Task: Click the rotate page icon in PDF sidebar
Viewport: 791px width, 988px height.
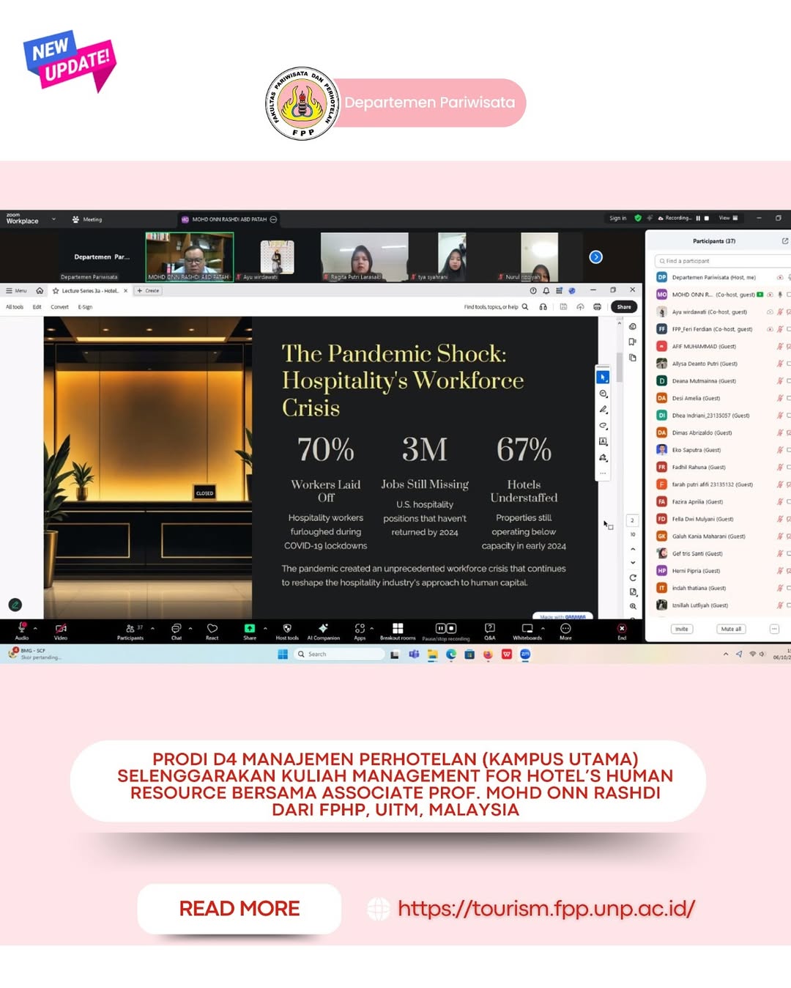Action: [x=633, y=578]
